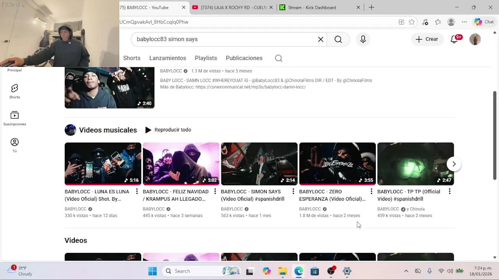Open YouTube notifications bell
Screen dimensions: 499x280
(x=455, y=39)
